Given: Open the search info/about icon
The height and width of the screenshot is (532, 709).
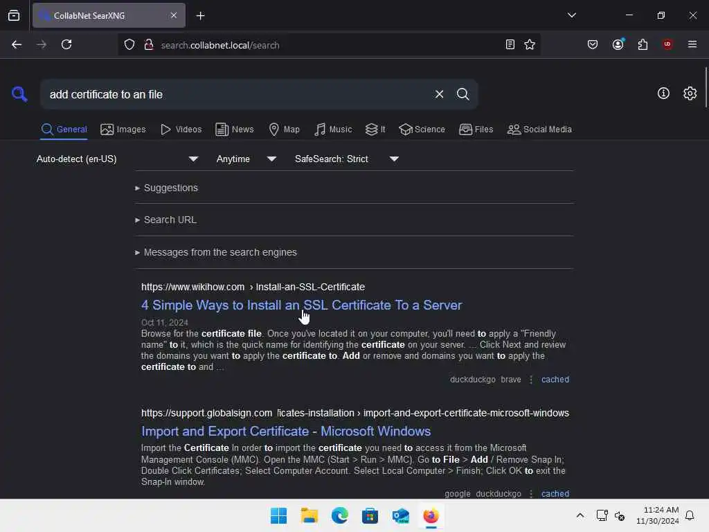Looking at the screenshot, I should coord(663,94).
